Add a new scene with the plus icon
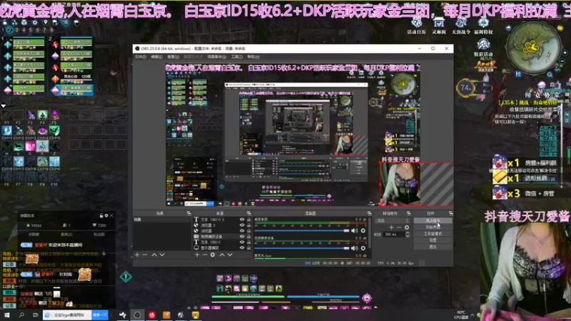The height and width of the screenshot is (321, 571). [137, 255]
